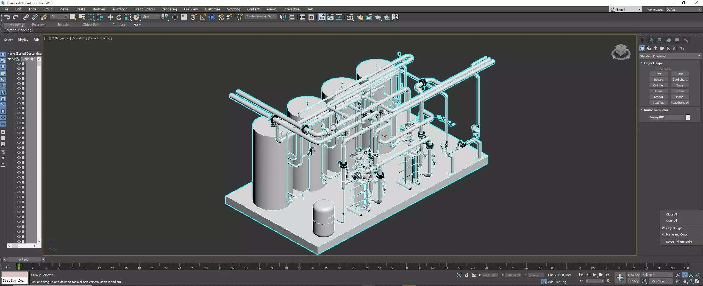This screenshot has width=703, height=286.
Task: Open the Sign In dropdown
Action: click(x=626, y=10)
